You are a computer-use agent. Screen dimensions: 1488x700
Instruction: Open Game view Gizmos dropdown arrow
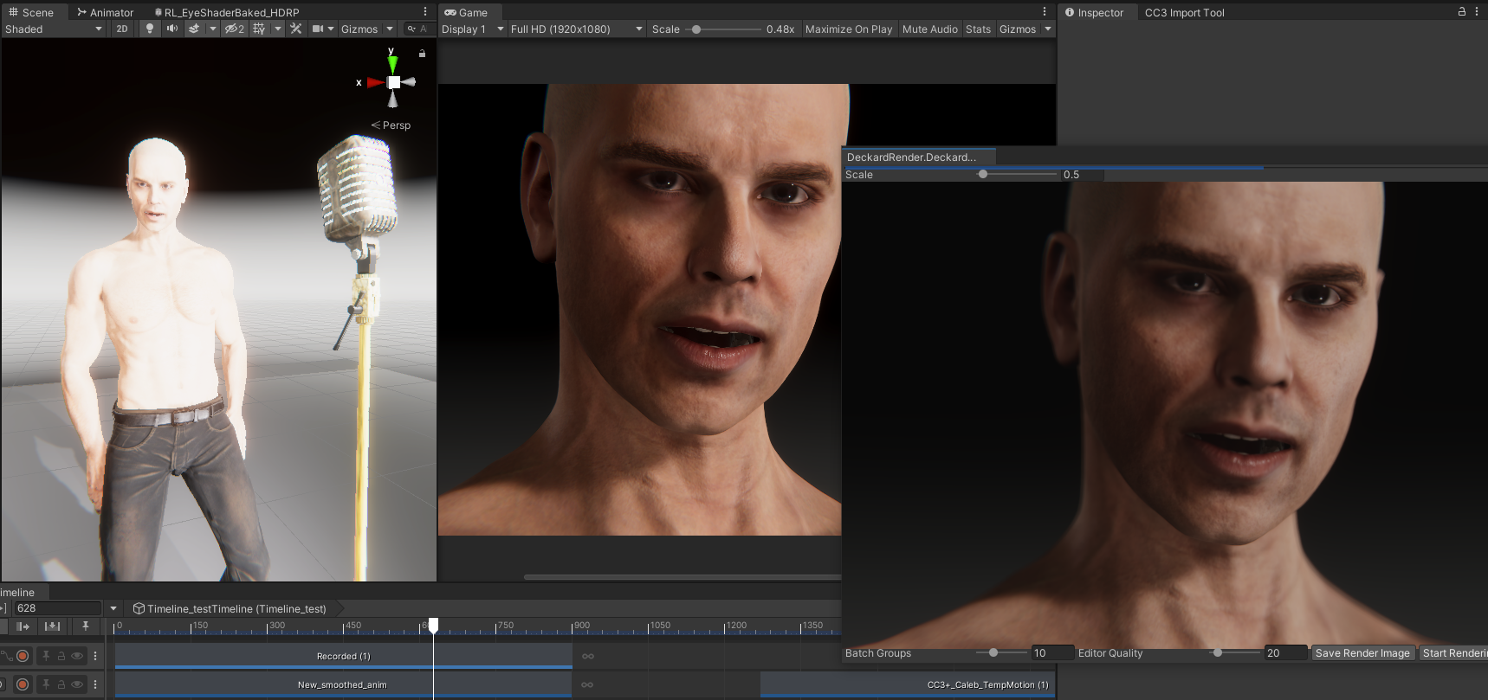coord(1048,29)
